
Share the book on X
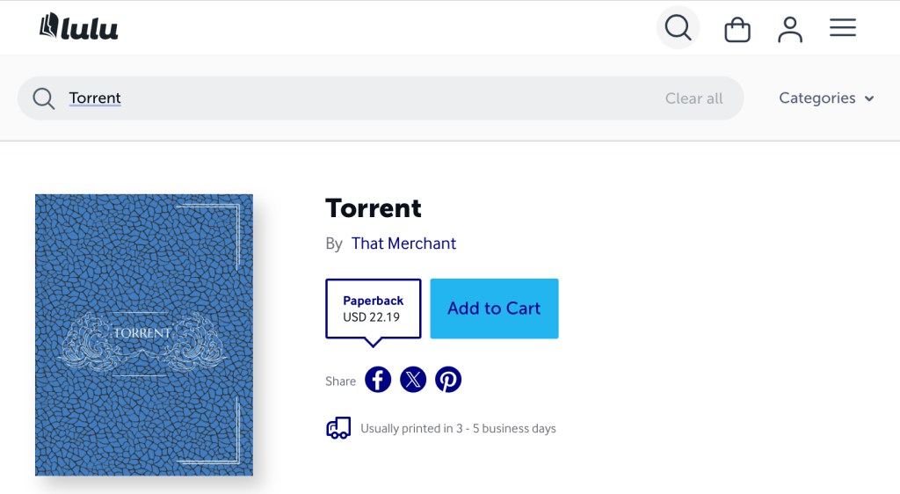413,380
